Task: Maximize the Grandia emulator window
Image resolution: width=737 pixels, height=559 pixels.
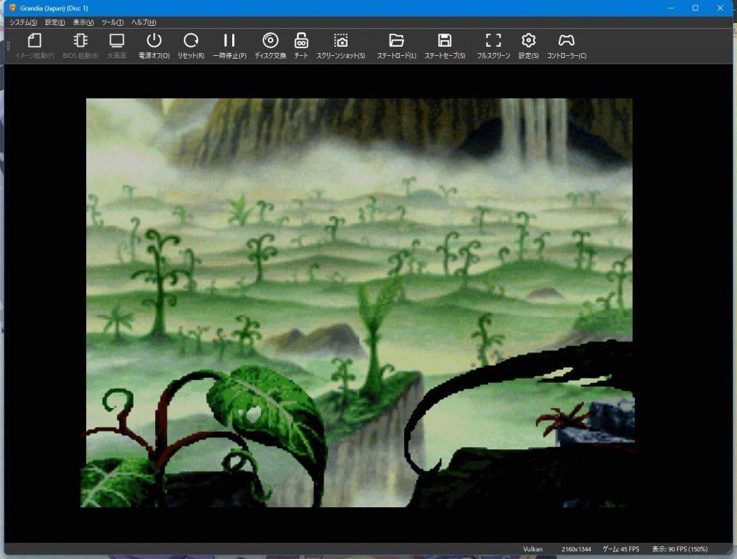Action: (x=695, y=8)
